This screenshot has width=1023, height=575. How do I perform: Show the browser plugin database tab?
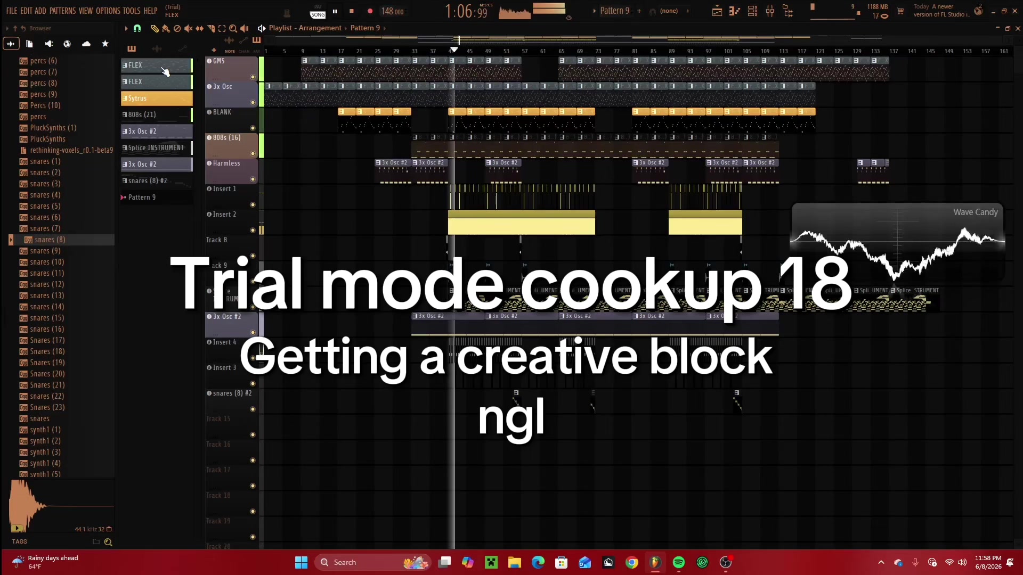(48, 44)
